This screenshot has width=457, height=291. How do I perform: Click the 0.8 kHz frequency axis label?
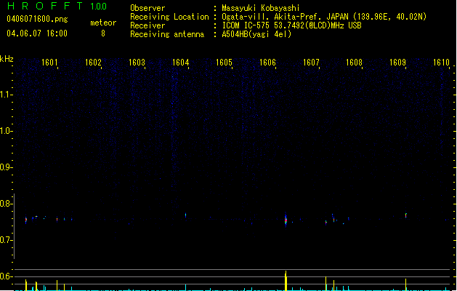click(6, 204)
